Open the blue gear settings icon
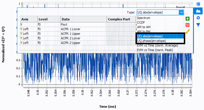The width and height of the screenshot is (204, 110). pos(198,18)
